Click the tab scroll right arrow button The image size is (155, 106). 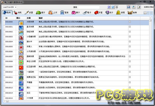point(148,13)
